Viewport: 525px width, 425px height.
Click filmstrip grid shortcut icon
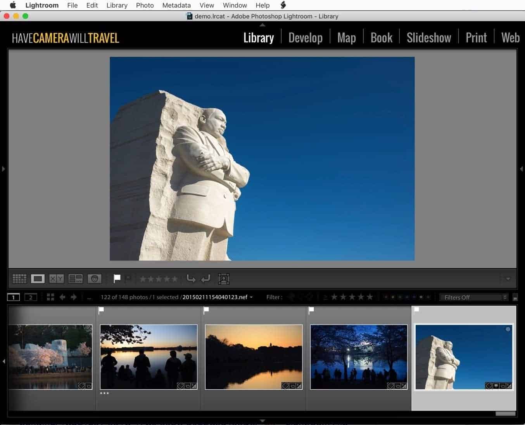pyautogui.click(x=50, y=297)
